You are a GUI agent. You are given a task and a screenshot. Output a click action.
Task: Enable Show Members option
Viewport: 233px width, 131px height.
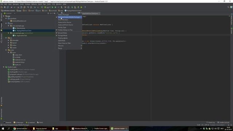[x=69, y=20]
